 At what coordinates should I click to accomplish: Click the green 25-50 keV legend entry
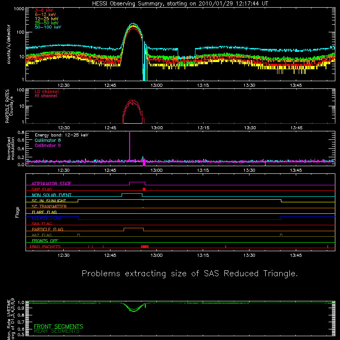pyautogui.click(x=46, y=23)
